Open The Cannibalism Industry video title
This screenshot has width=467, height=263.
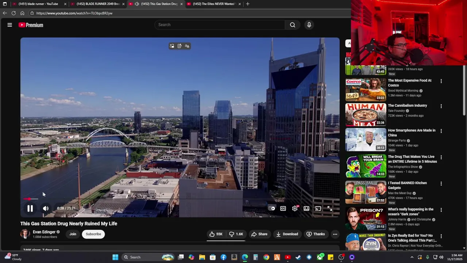pos(407,106)
